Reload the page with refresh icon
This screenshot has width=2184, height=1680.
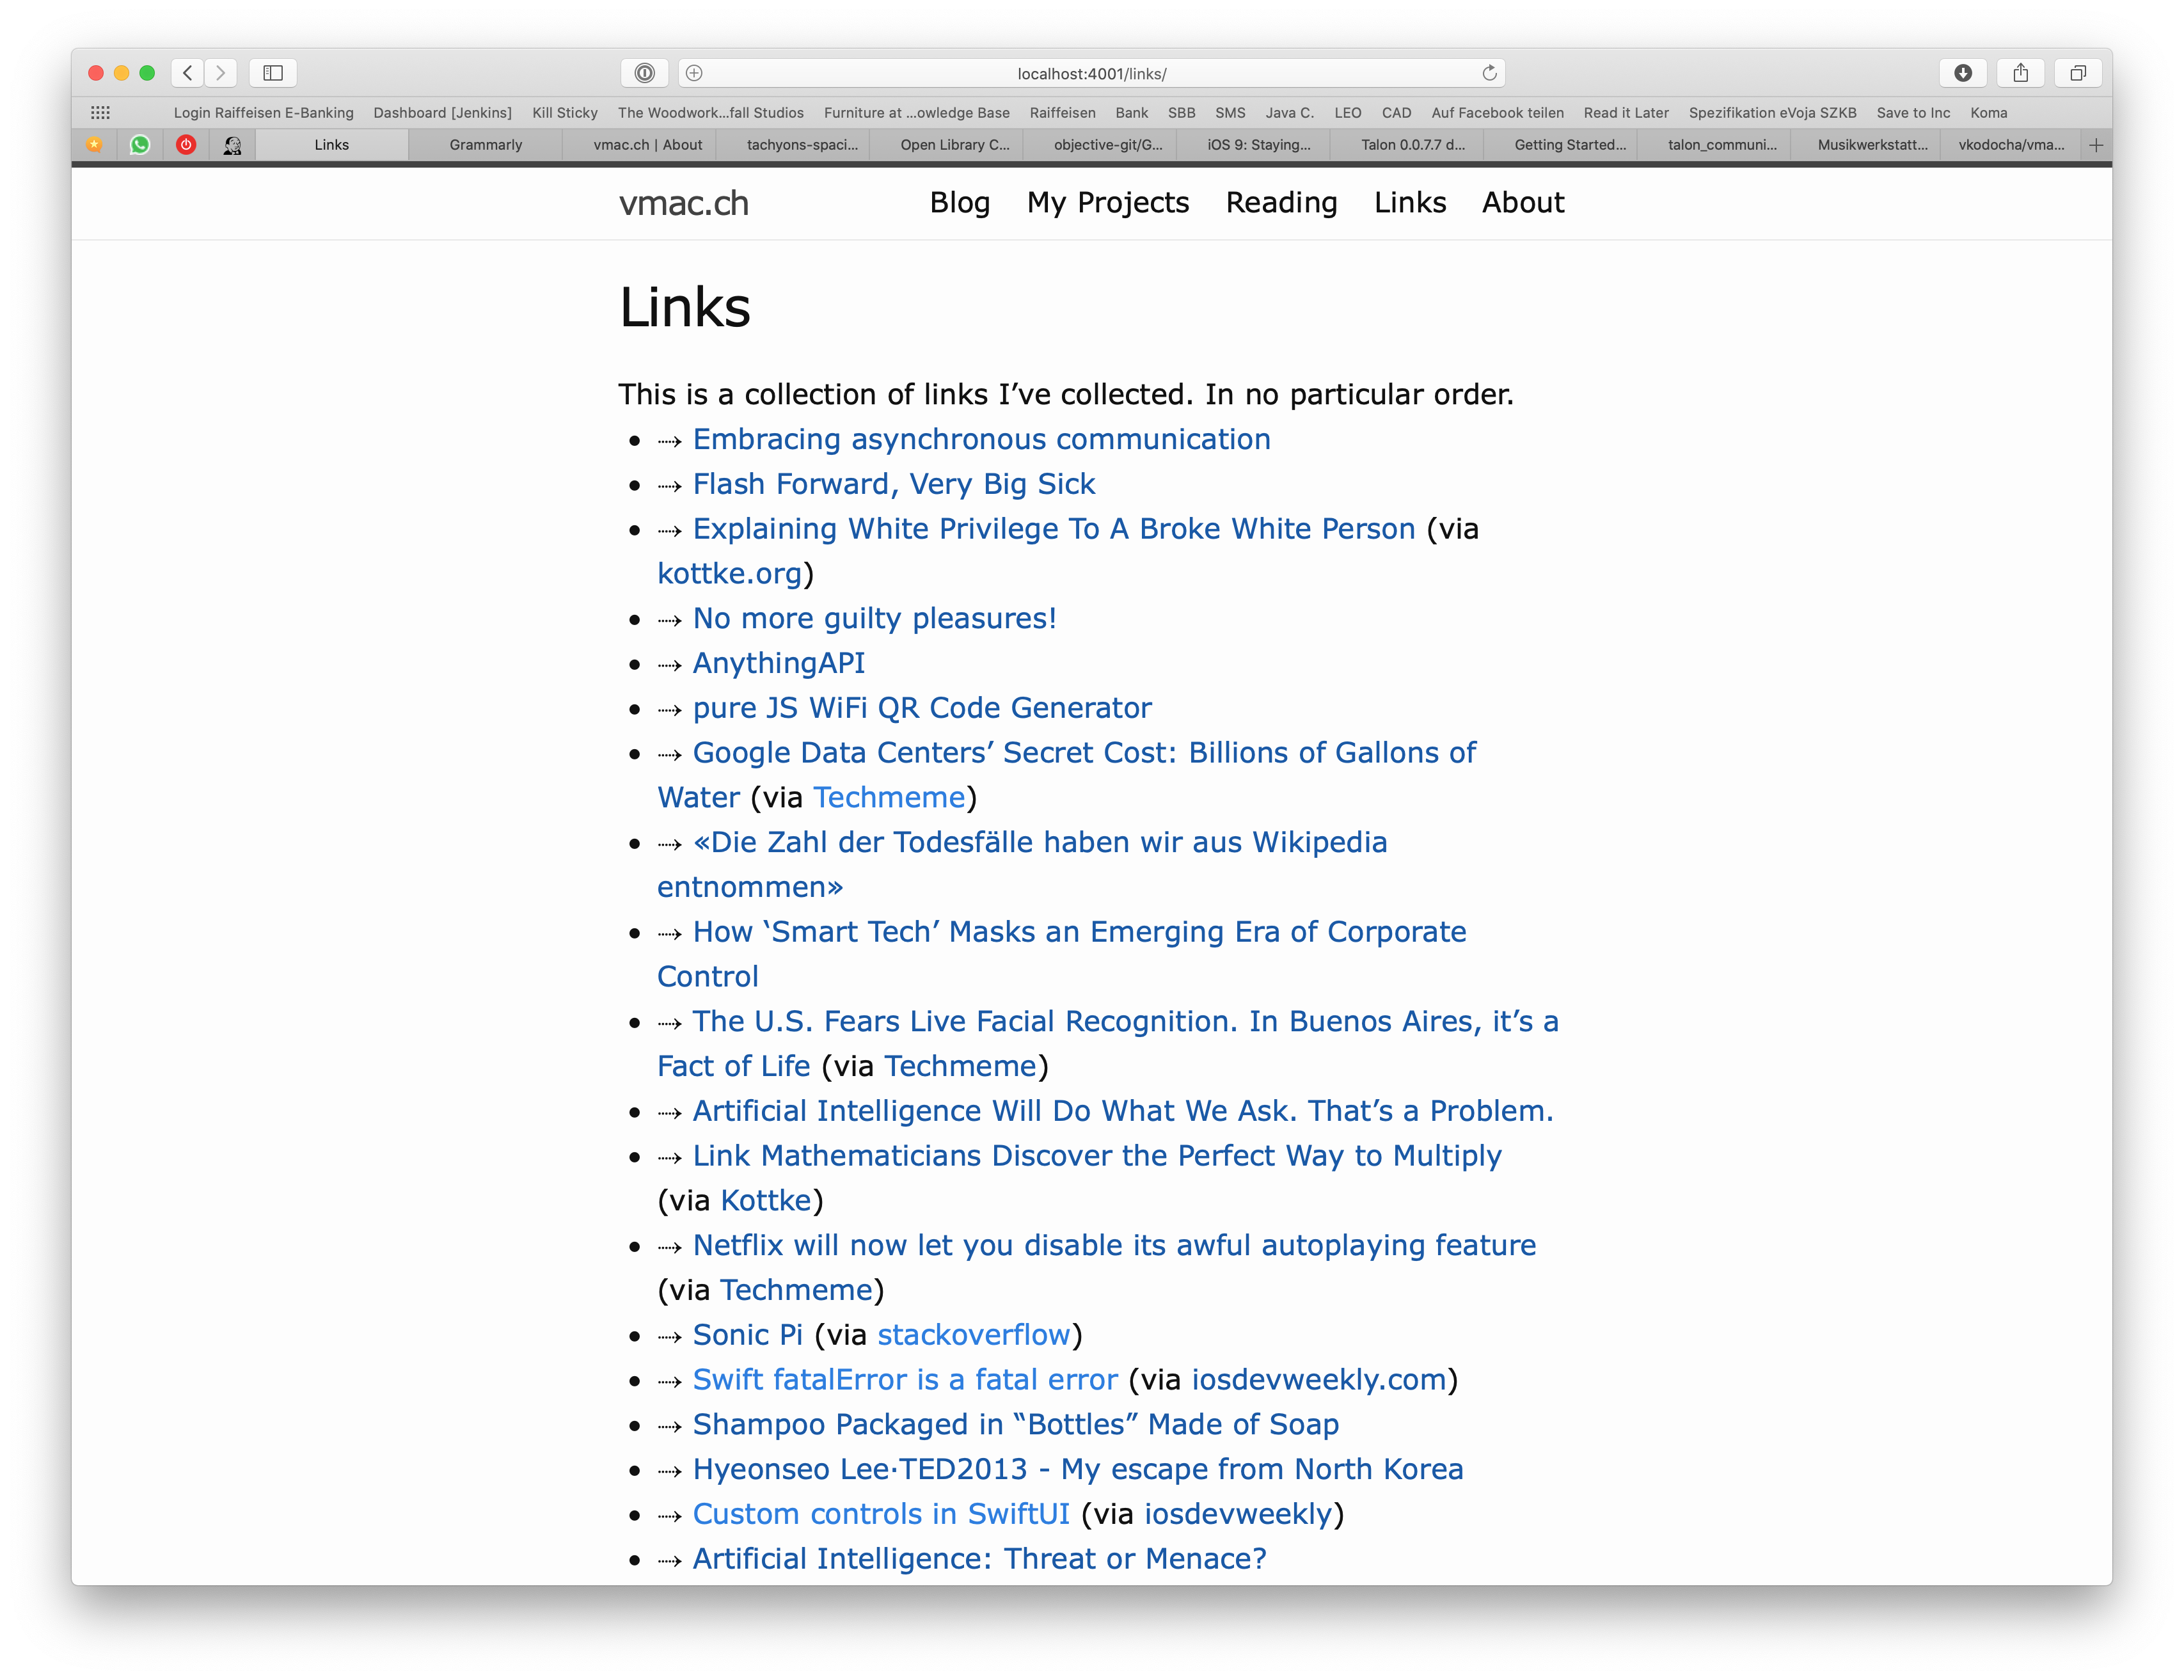(x=1489, y=73)
